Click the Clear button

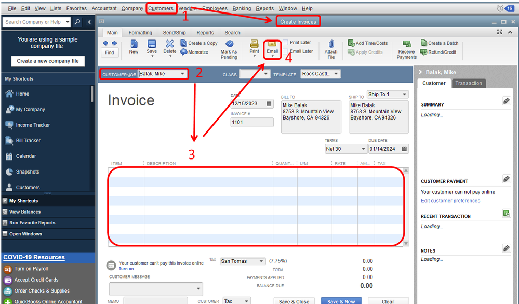click(x=388, y=301)
